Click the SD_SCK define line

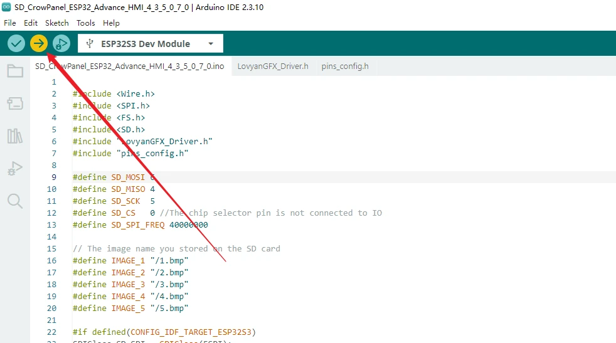pyautogui.click(x=114, y=201)
